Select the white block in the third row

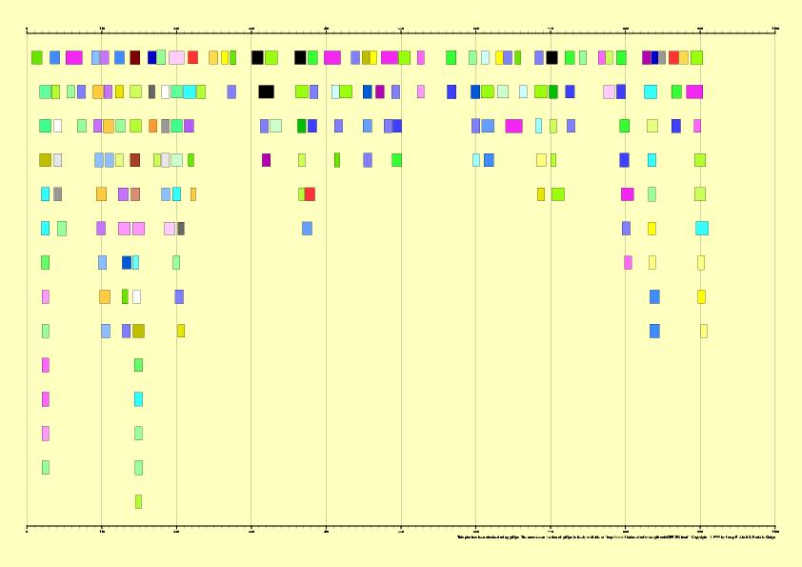57,126
